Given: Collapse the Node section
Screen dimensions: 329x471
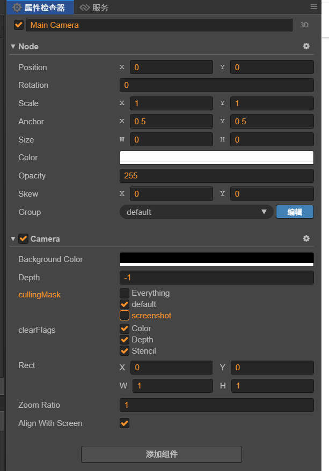Looking at the screenshot, I should click(13, 47).
